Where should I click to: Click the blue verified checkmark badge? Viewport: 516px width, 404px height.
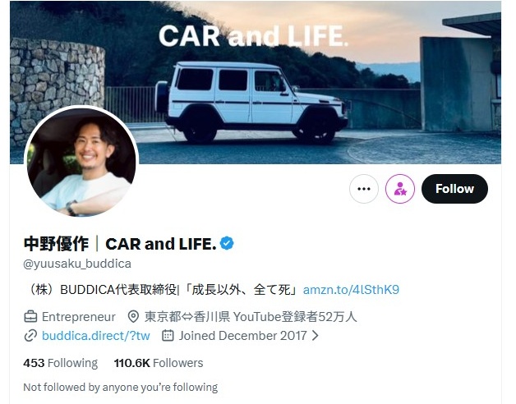point(227,243)
